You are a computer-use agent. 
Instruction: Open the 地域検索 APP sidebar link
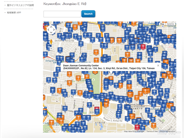[x=14, y=13]
